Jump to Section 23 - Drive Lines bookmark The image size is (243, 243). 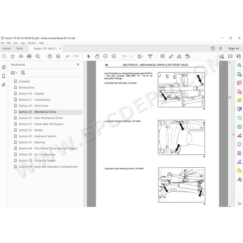click(33, 106)
